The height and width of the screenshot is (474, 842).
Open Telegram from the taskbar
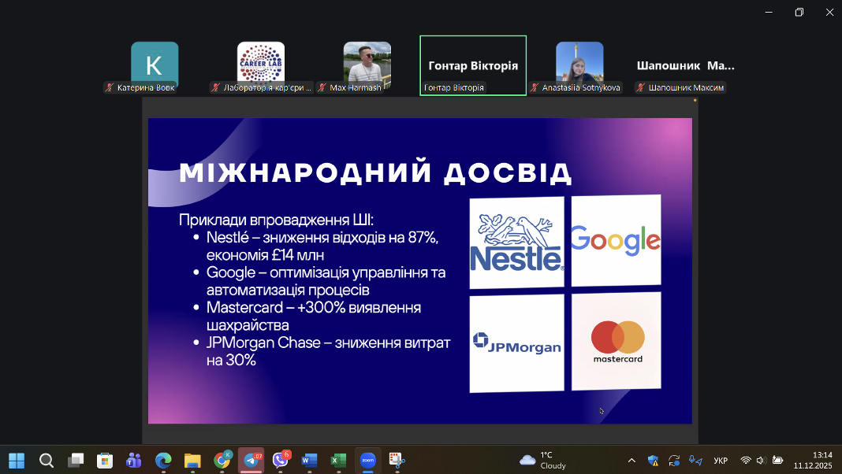click(x=251, y=461)
